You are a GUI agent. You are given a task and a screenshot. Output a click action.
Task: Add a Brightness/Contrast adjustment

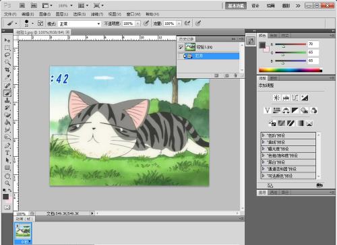(x=277, y=98)
